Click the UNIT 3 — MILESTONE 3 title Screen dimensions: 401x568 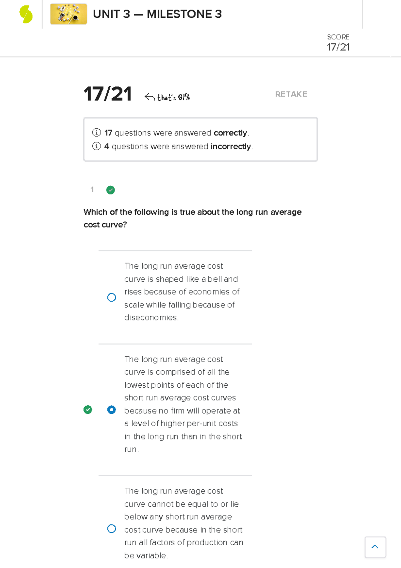point(157,14)
